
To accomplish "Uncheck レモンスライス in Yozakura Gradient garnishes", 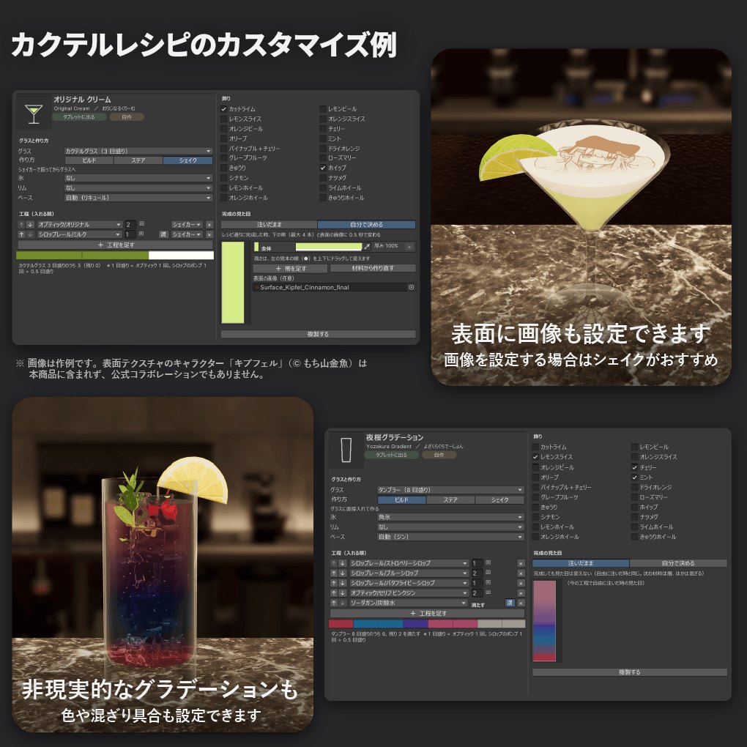I will pos(535,457).
